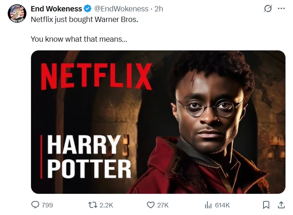Screen dimensions: 293x215
Task: Click the 27K likes count
Action: pyautogui.click(x=163, y=205)
